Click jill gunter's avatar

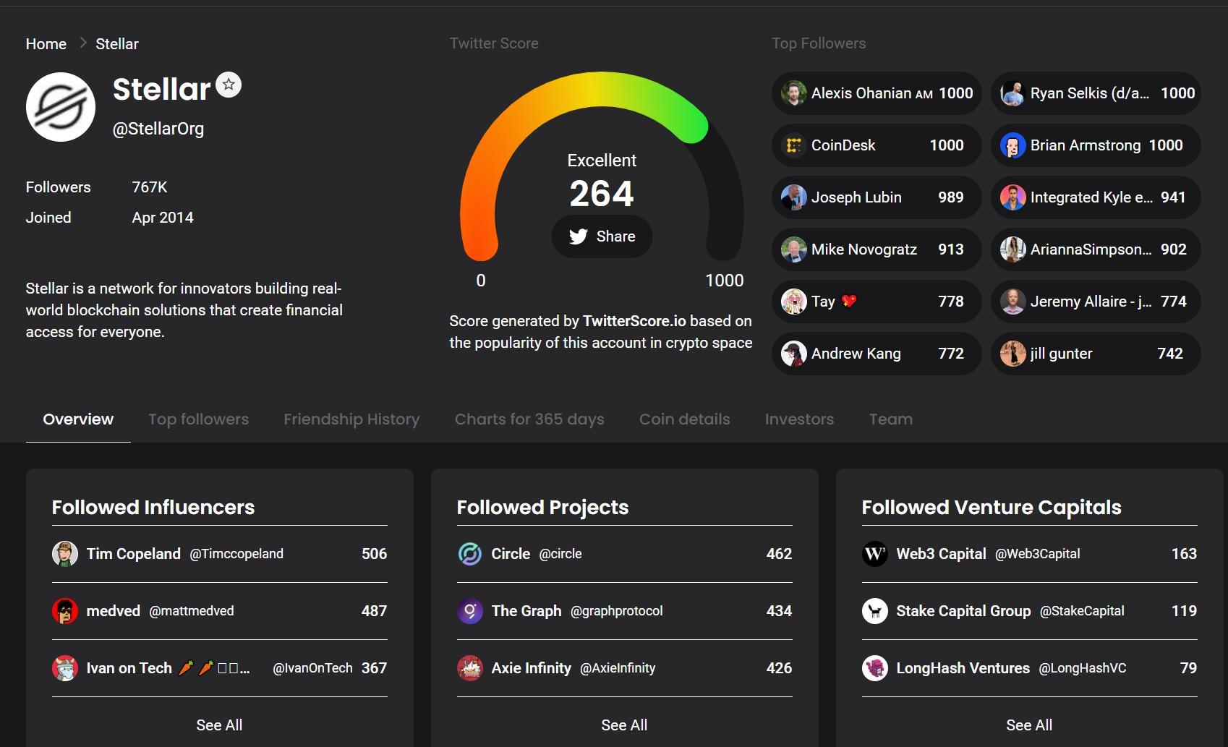tap(1013, 354)
